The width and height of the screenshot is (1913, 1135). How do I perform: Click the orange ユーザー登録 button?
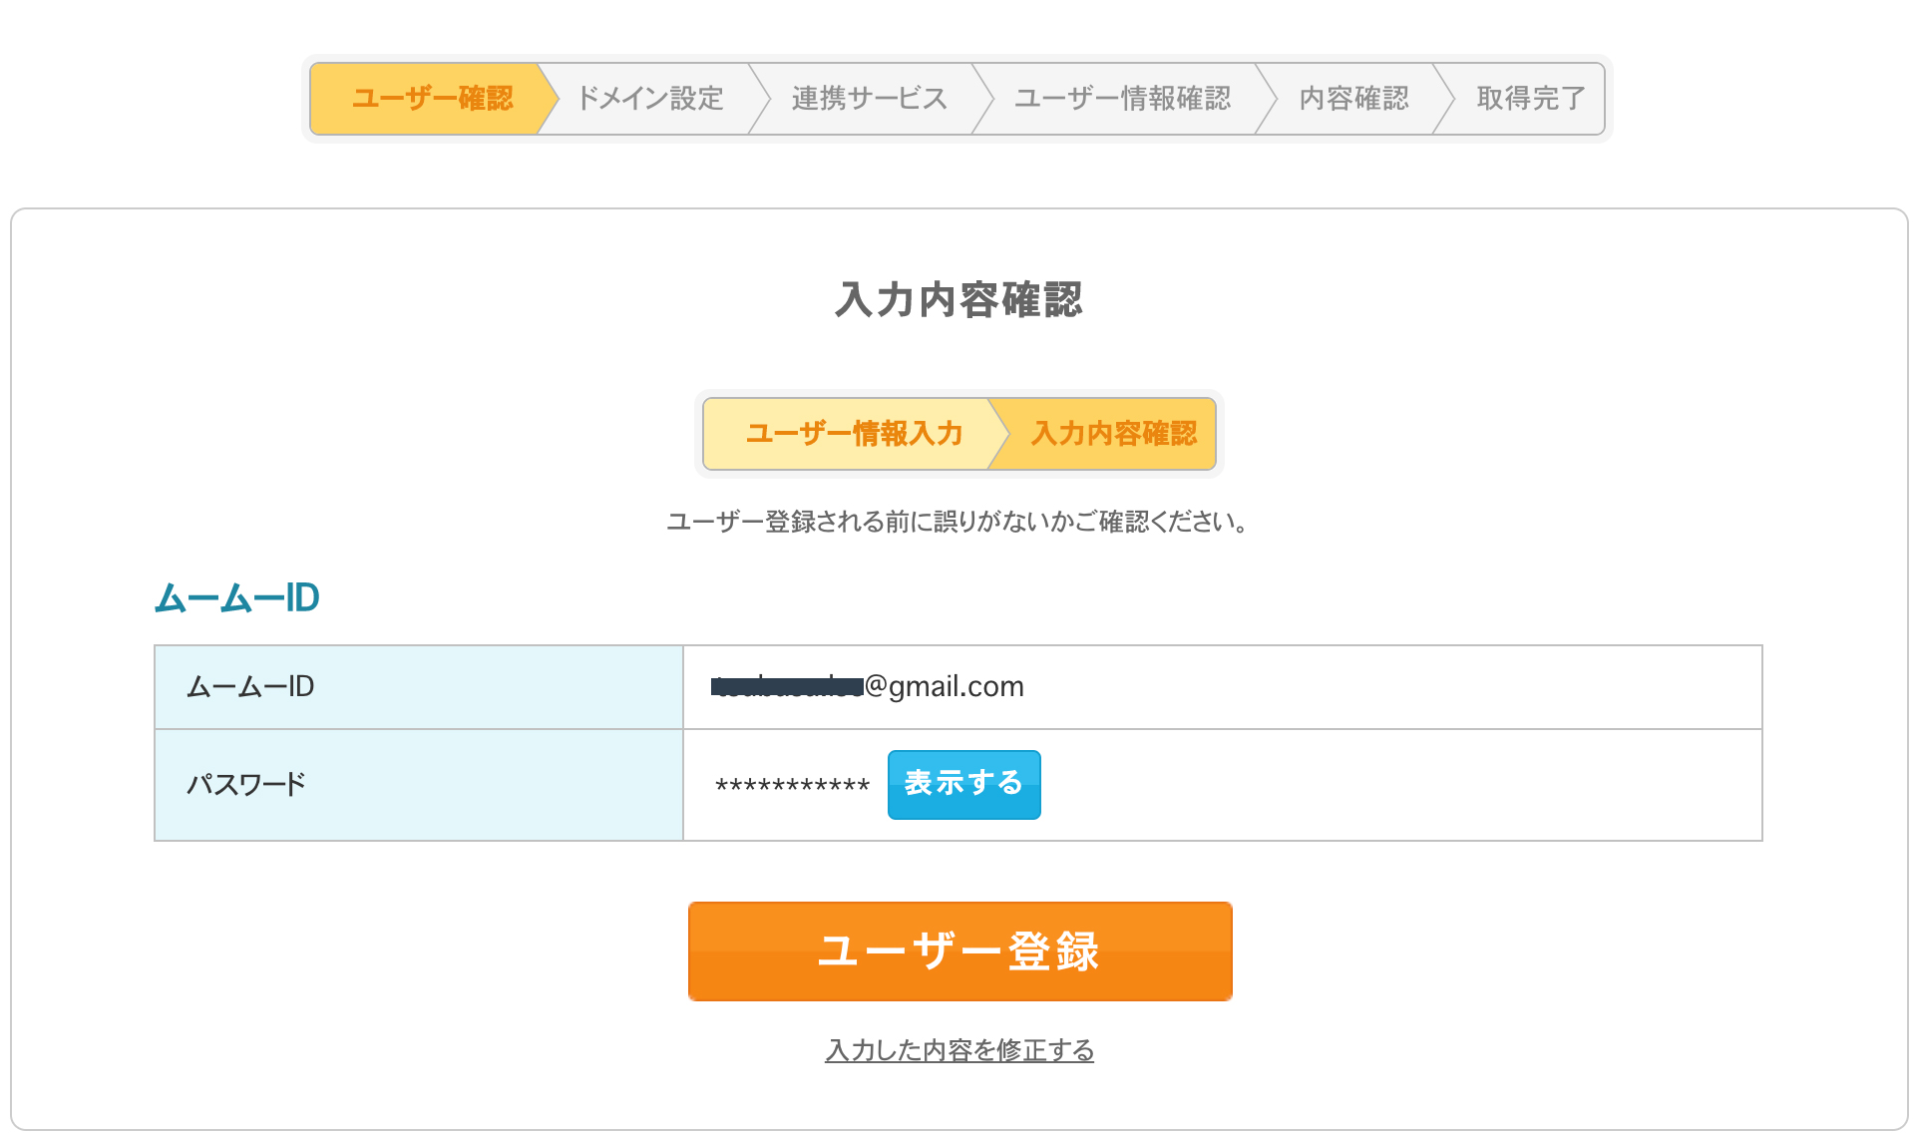[x=959, y=950]
